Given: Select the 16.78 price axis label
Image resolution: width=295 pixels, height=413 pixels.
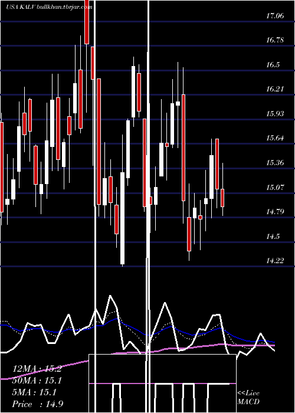Looking at the screenshot, I should 275,40.
